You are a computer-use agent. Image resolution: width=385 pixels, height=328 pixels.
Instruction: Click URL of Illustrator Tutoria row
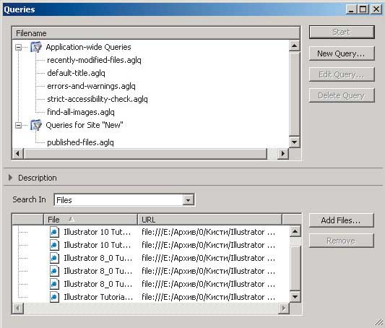pos(209,297)
